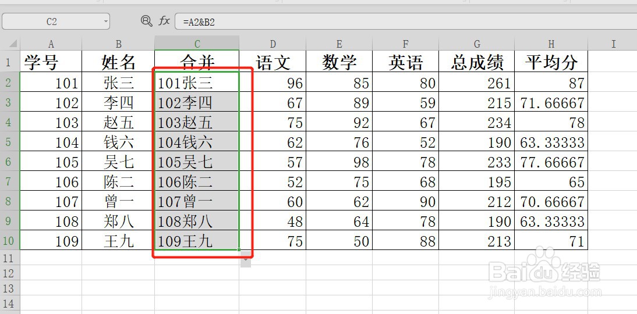Select column E header
637x314 pixels.
339,44
